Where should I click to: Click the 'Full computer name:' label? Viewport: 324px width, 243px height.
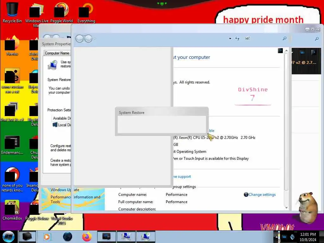(135, 202)
